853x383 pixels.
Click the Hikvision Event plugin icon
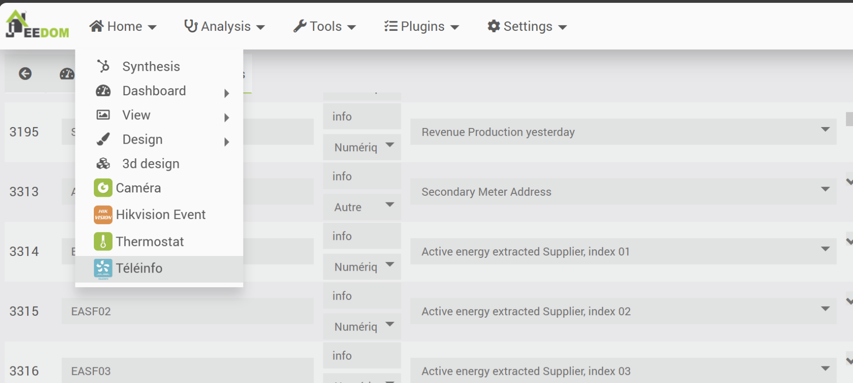(103, 215)
